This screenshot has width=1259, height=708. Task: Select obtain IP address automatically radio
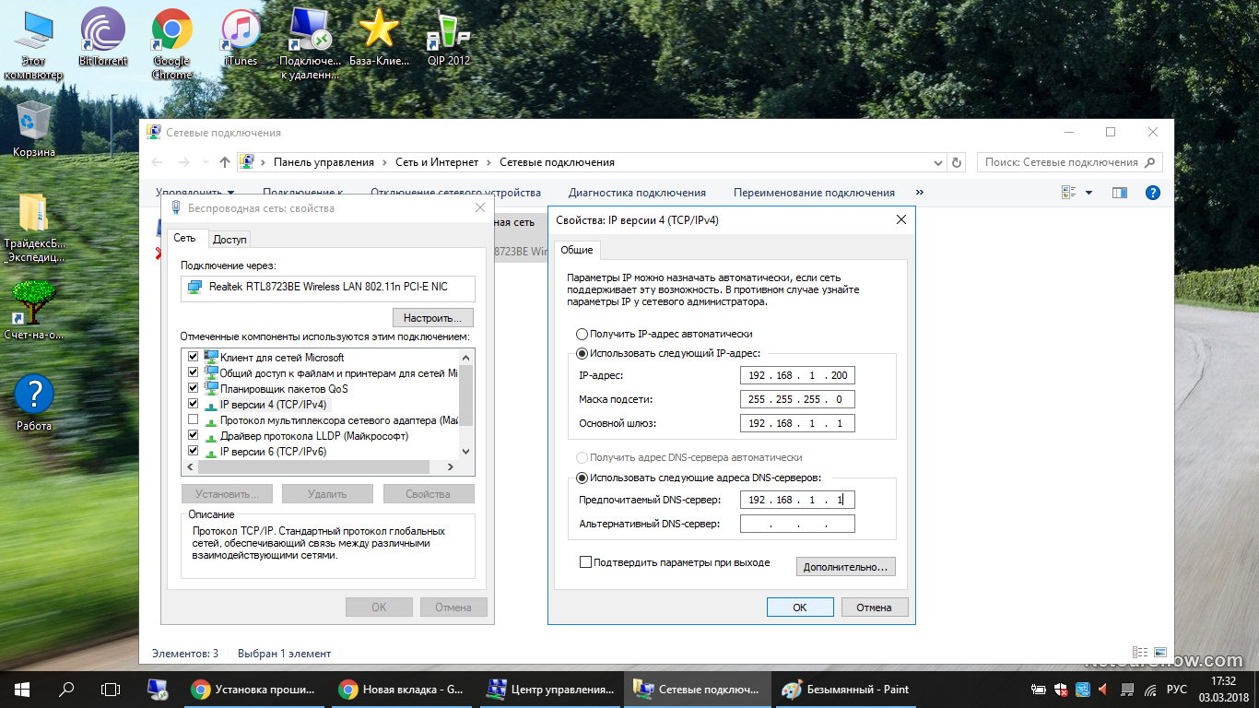582,334
